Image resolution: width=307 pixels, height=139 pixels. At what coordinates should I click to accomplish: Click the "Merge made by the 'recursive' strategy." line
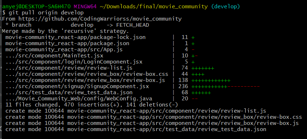coord(65,31)
